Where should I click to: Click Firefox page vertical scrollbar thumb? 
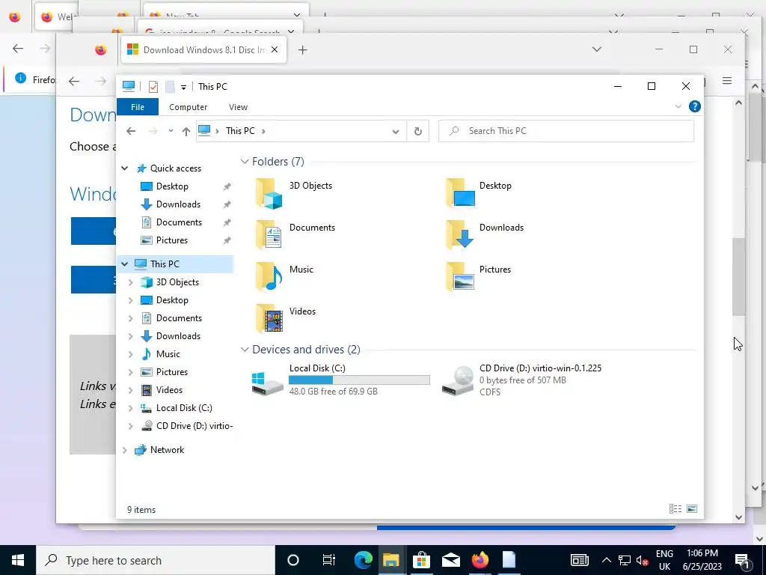click(738, 276)
